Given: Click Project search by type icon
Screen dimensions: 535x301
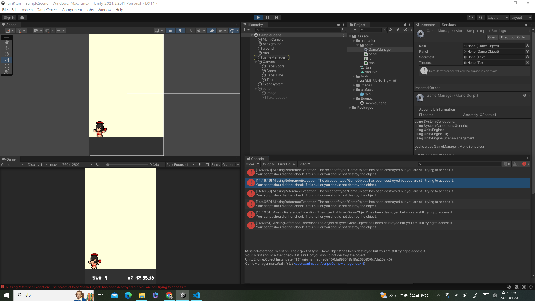Looking at the screenshot, I should (x=391, y=30).
